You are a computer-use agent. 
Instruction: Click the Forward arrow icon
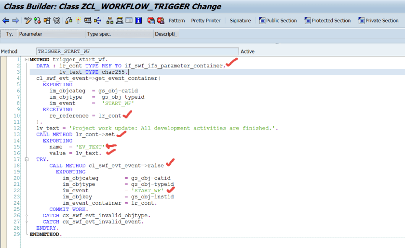[x=15, y=21]
